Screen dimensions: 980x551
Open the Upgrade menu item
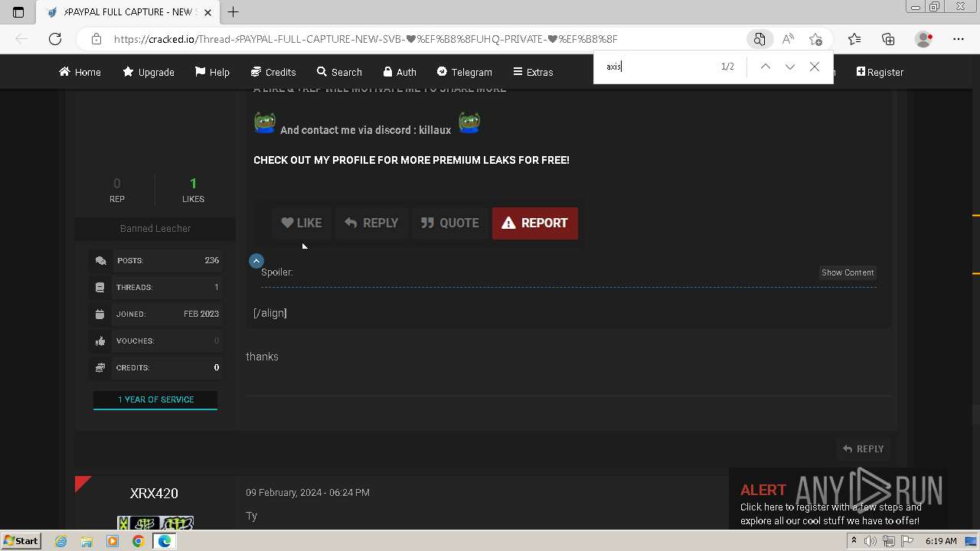tap(149, 72)
